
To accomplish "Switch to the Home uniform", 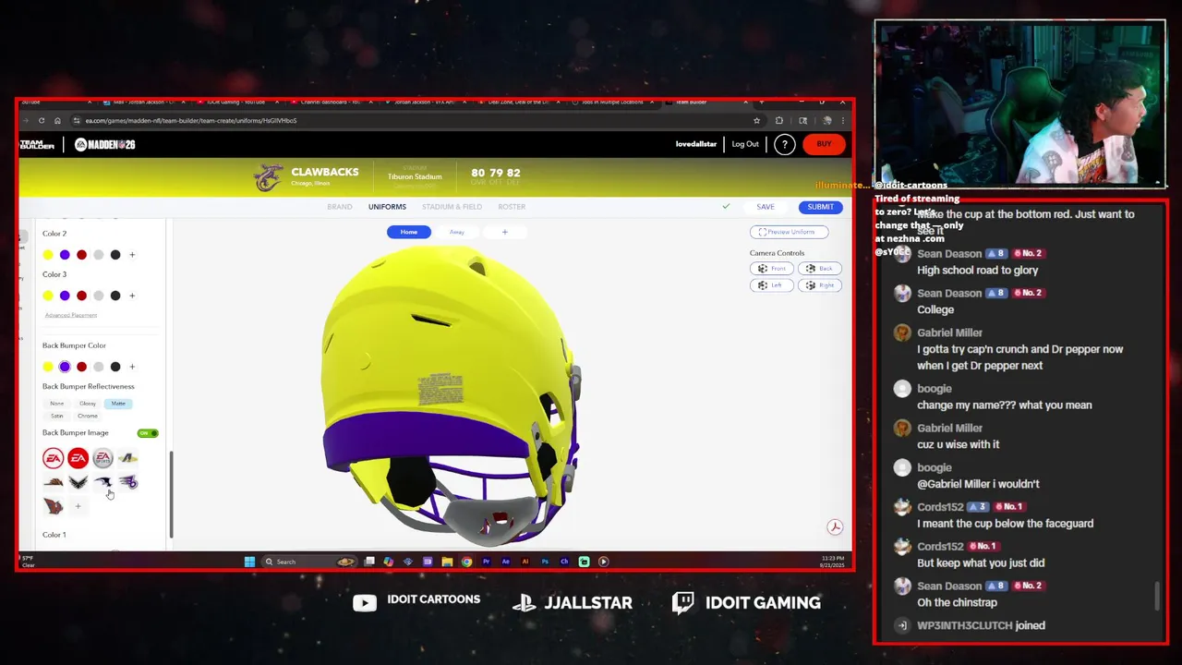I will (409, 232).
